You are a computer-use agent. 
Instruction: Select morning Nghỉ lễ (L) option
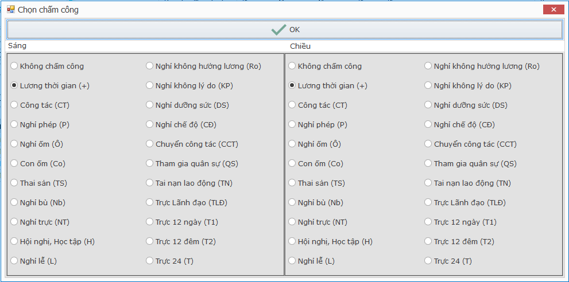(34, 261)
